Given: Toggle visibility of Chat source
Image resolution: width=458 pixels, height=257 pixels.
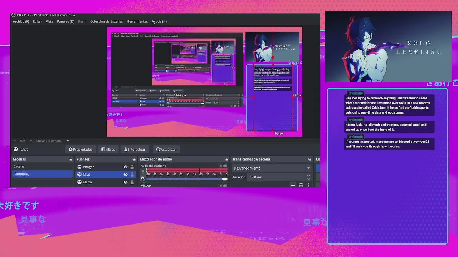Looking at the screenshot, I should tap(126, 175).
